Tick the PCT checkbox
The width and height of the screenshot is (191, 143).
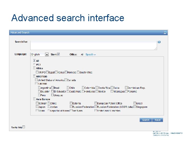click(34, 64)
